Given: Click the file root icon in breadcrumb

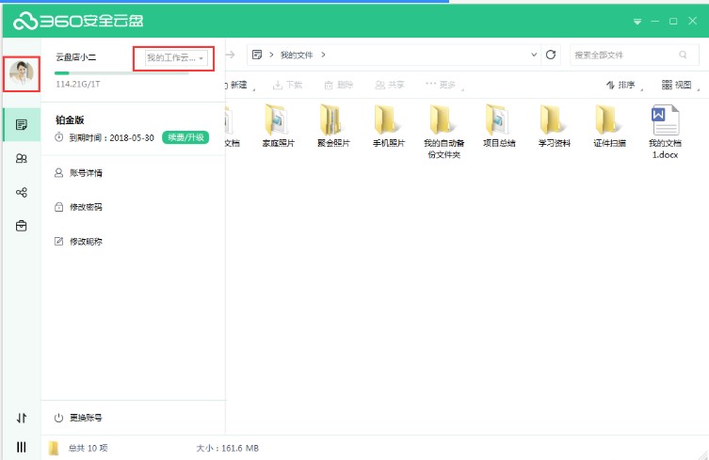Looking at the screenshot, I should point(257,55).
